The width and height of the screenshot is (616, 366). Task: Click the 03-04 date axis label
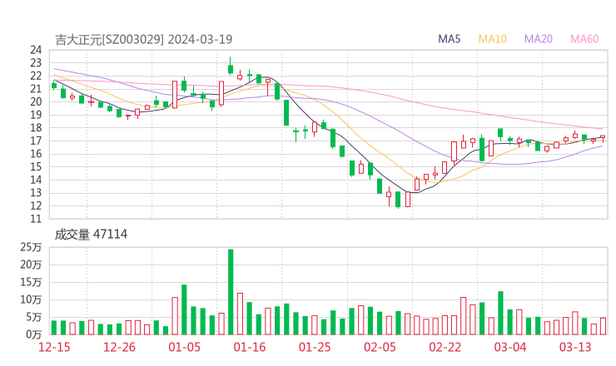tap(510, 347)
